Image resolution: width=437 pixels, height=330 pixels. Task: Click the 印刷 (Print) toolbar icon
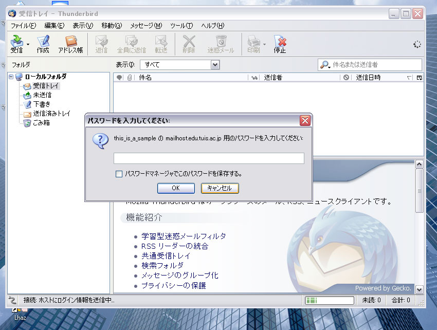253,44
